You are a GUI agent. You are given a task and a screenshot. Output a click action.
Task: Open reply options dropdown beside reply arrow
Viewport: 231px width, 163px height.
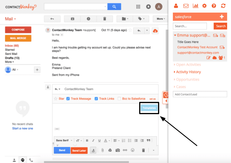pyautogui.click(x=147, y=31)
